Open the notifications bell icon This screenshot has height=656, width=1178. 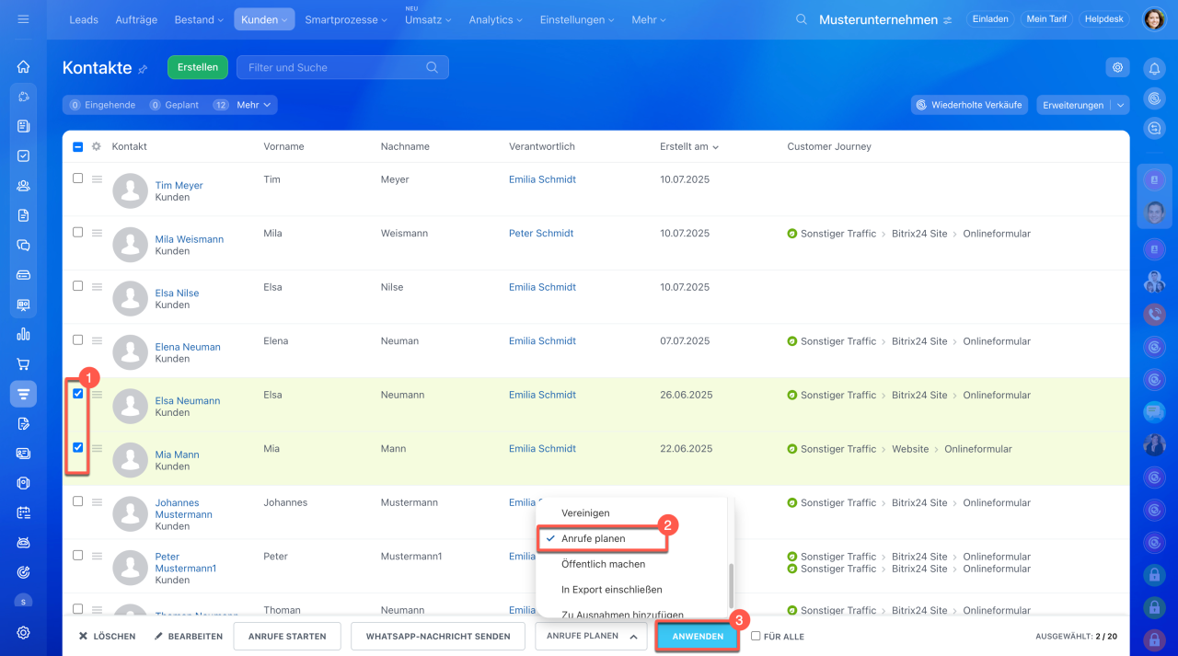1154,67
